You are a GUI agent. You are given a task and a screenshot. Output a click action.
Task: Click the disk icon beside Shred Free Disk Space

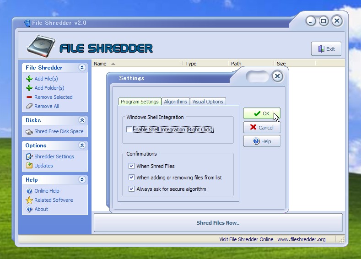tap(29, 132)
